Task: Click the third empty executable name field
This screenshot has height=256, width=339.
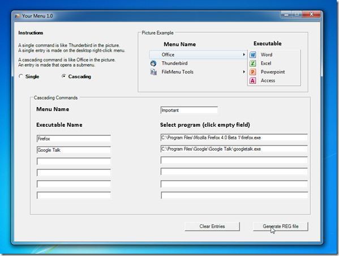Action: pyautogui.click(x=74, y=161)
